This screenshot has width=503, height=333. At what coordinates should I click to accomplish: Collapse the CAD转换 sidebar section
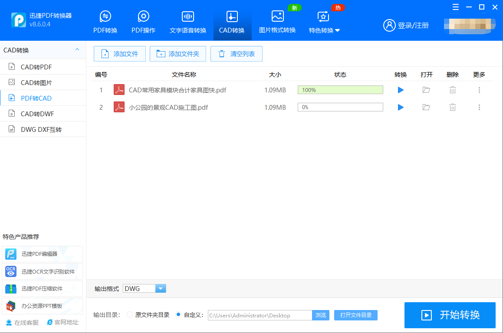(x=77, y=50)
